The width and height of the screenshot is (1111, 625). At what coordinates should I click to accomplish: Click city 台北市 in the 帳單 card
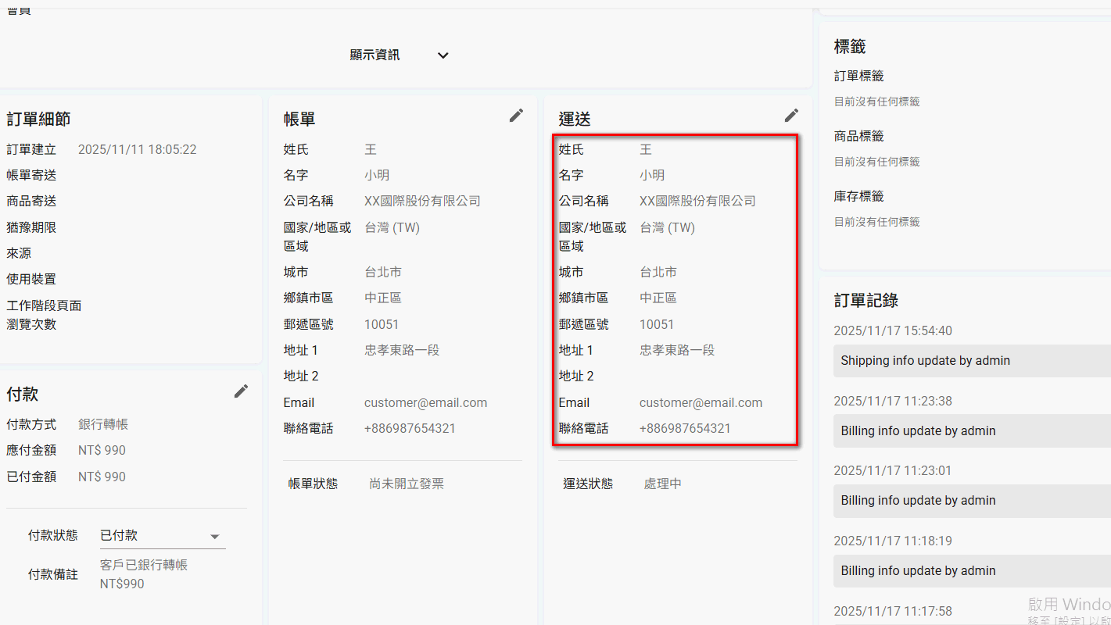pyautogui.click(x=383, y=272)
